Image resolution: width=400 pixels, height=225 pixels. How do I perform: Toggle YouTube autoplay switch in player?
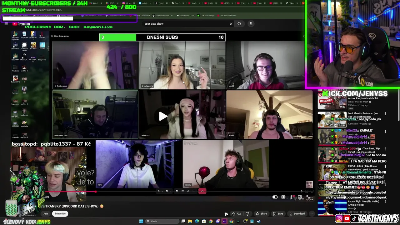pyautogui.click(x=275, y=197)
